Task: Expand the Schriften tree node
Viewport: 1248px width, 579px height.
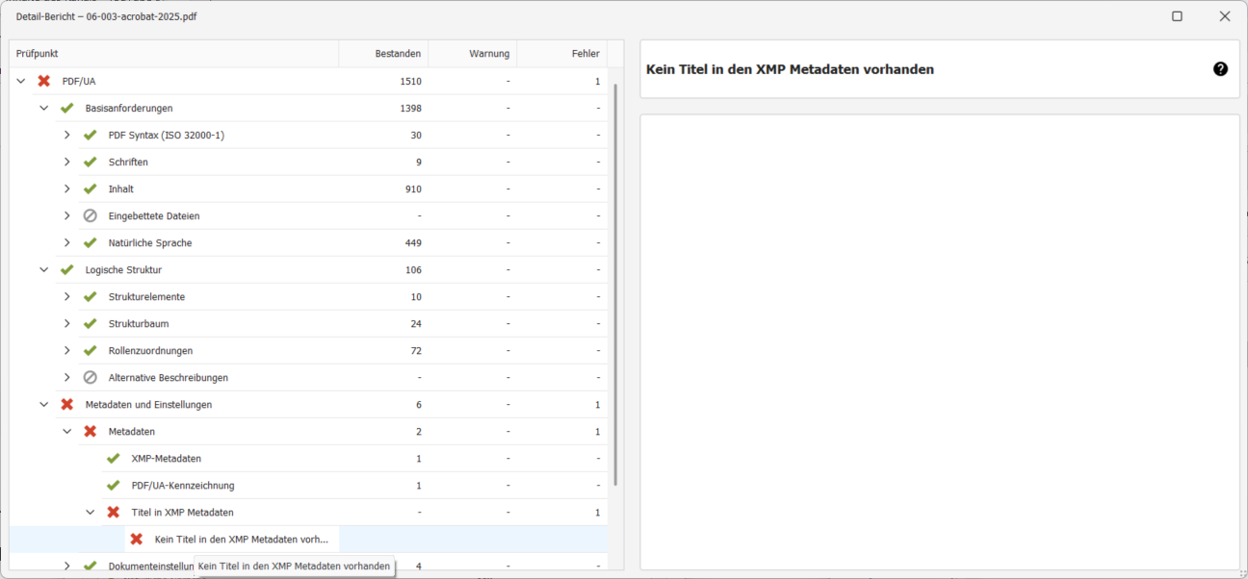Action: coord(67,163)
